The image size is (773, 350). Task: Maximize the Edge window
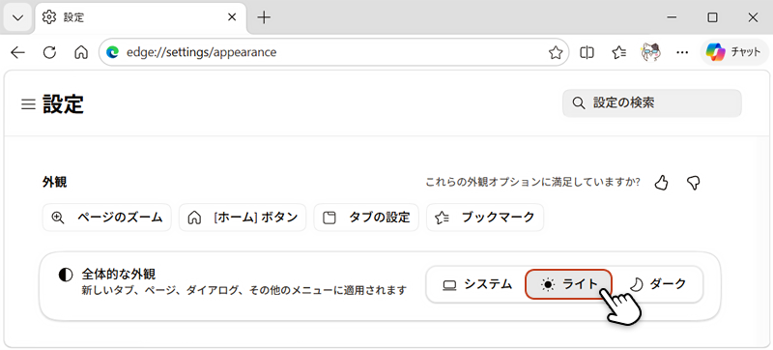712,17
